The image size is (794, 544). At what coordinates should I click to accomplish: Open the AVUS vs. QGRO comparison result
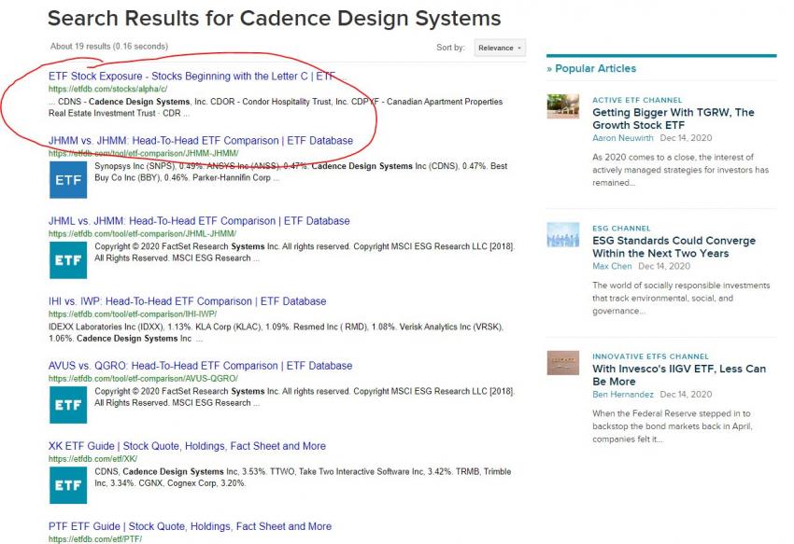pos(201,366)
